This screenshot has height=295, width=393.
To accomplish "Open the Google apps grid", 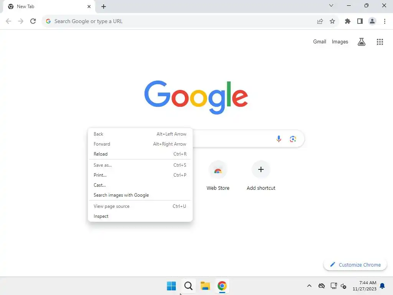I will tap(380, 42).
